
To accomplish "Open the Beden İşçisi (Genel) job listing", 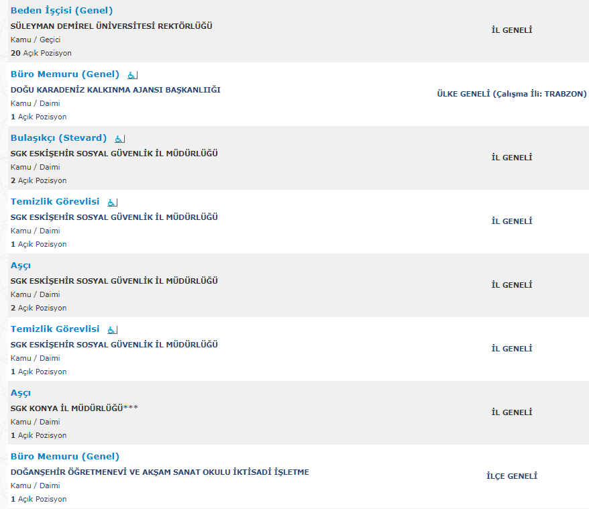I will click(62, 11).
